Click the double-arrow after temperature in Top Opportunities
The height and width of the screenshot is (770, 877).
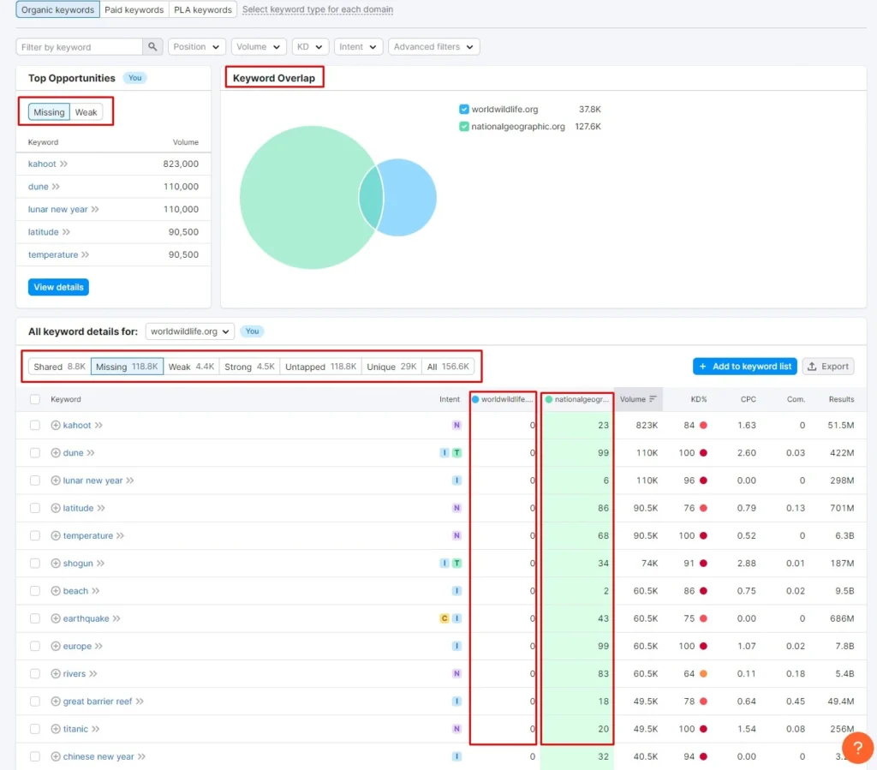pos(85,254)
